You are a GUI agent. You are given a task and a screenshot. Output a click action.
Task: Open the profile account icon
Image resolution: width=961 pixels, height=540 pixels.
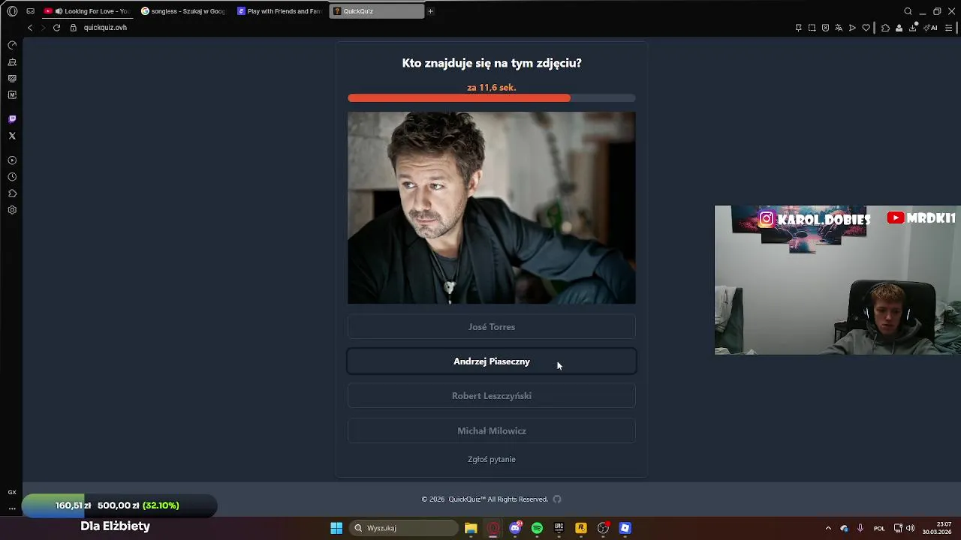click(x=899, y=28)
